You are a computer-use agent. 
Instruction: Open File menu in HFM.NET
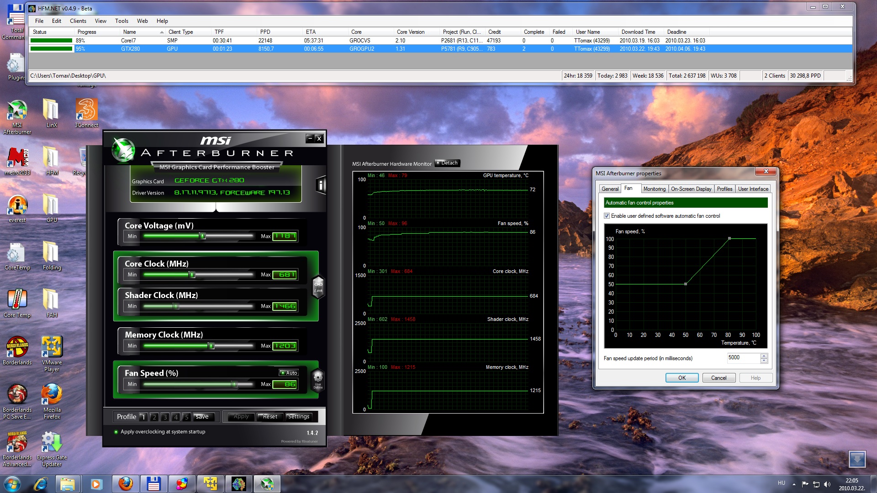[39, 21]
